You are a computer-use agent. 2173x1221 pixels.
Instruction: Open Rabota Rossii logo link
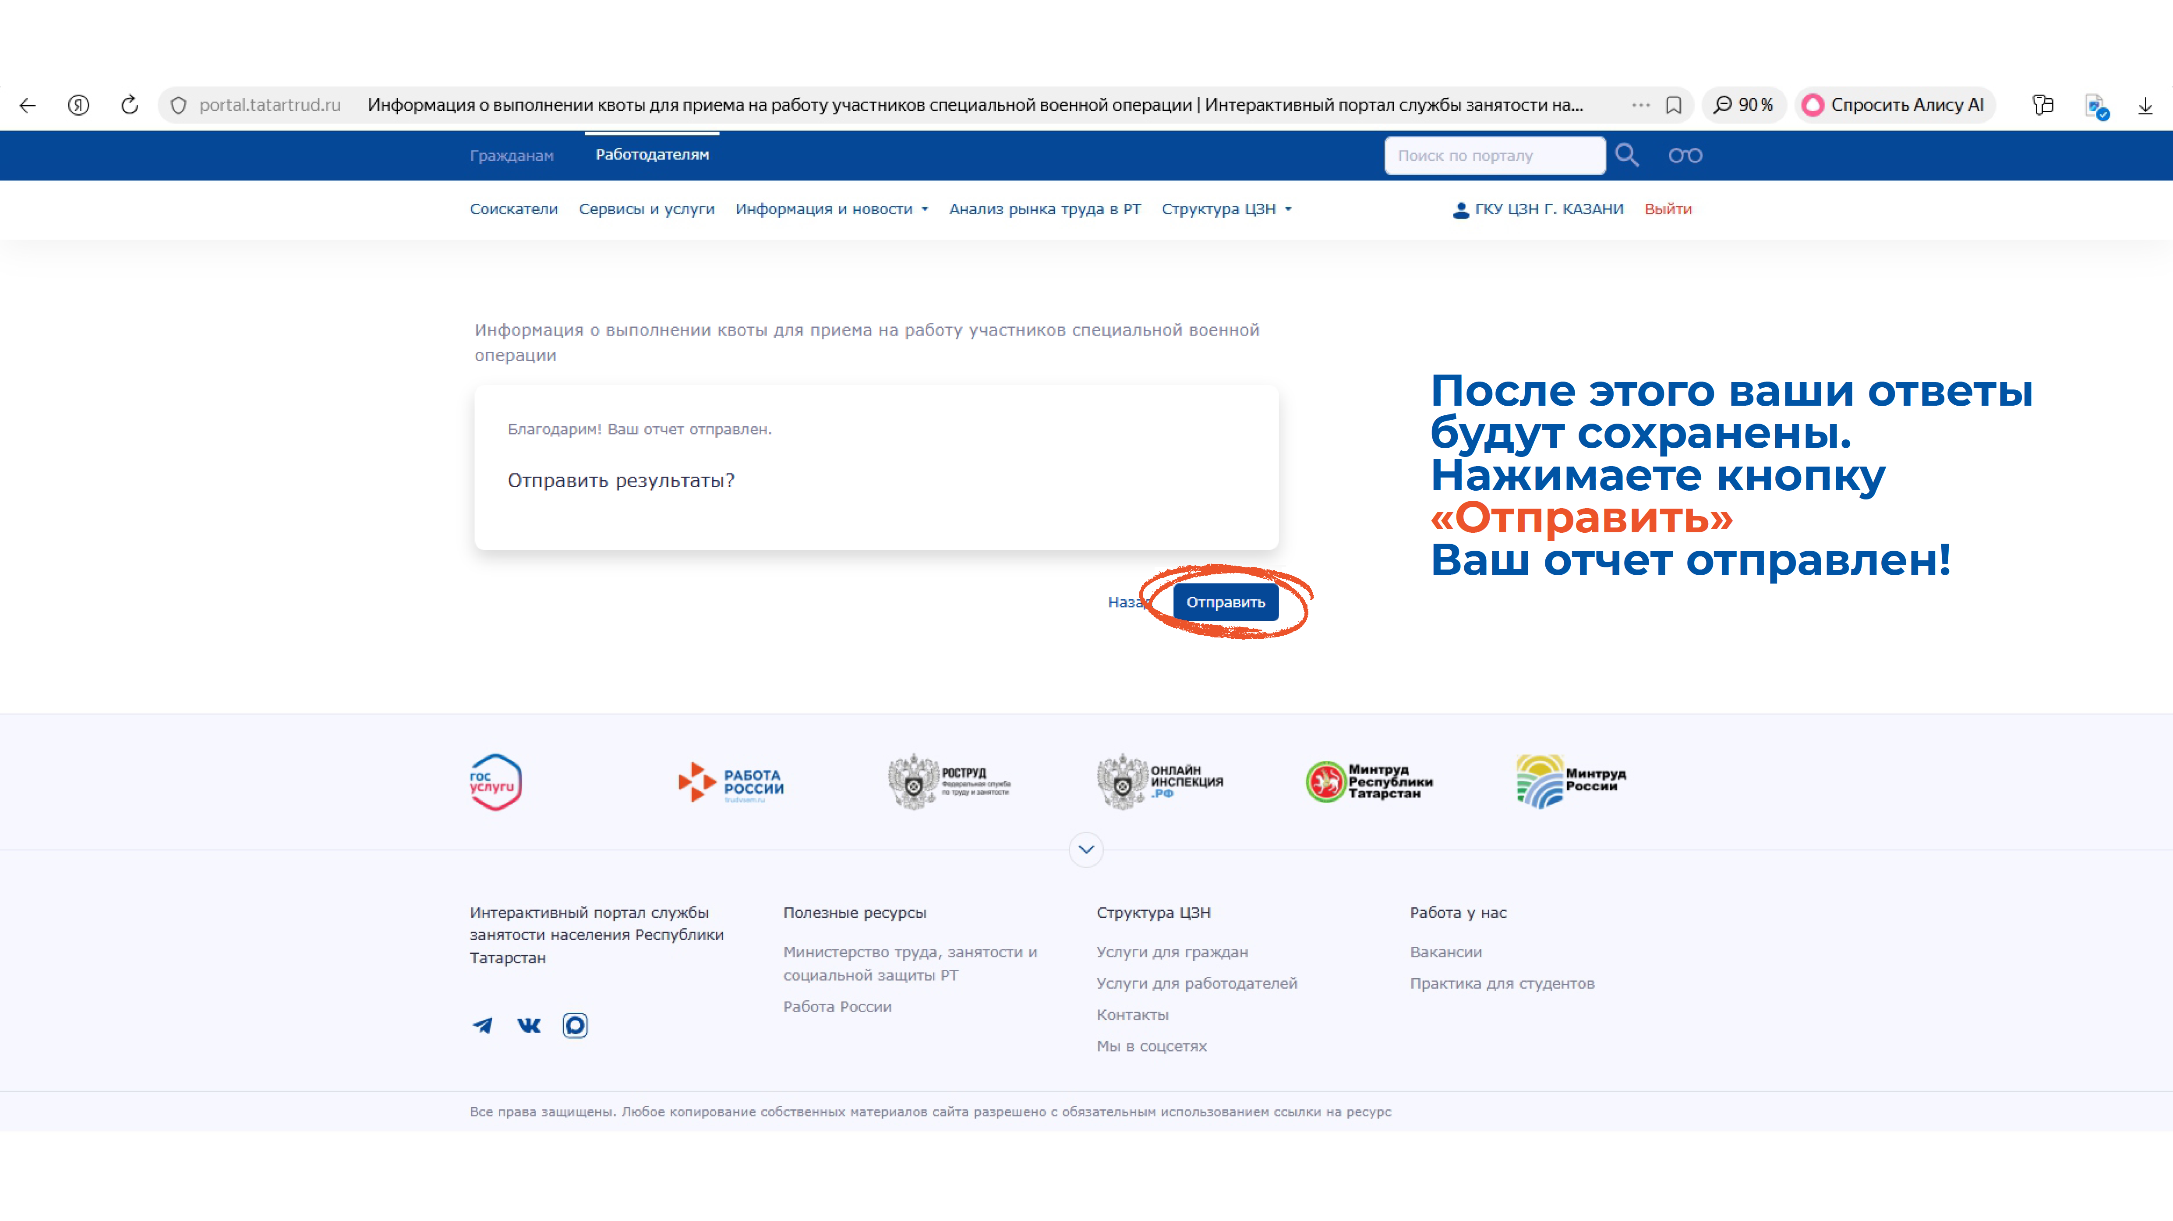[731, 782]
